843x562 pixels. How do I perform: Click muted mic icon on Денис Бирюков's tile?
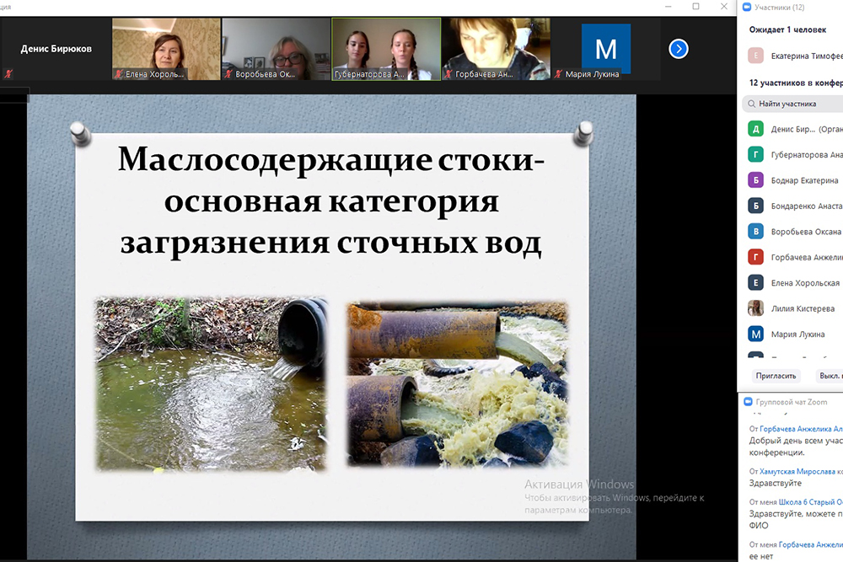8,74
